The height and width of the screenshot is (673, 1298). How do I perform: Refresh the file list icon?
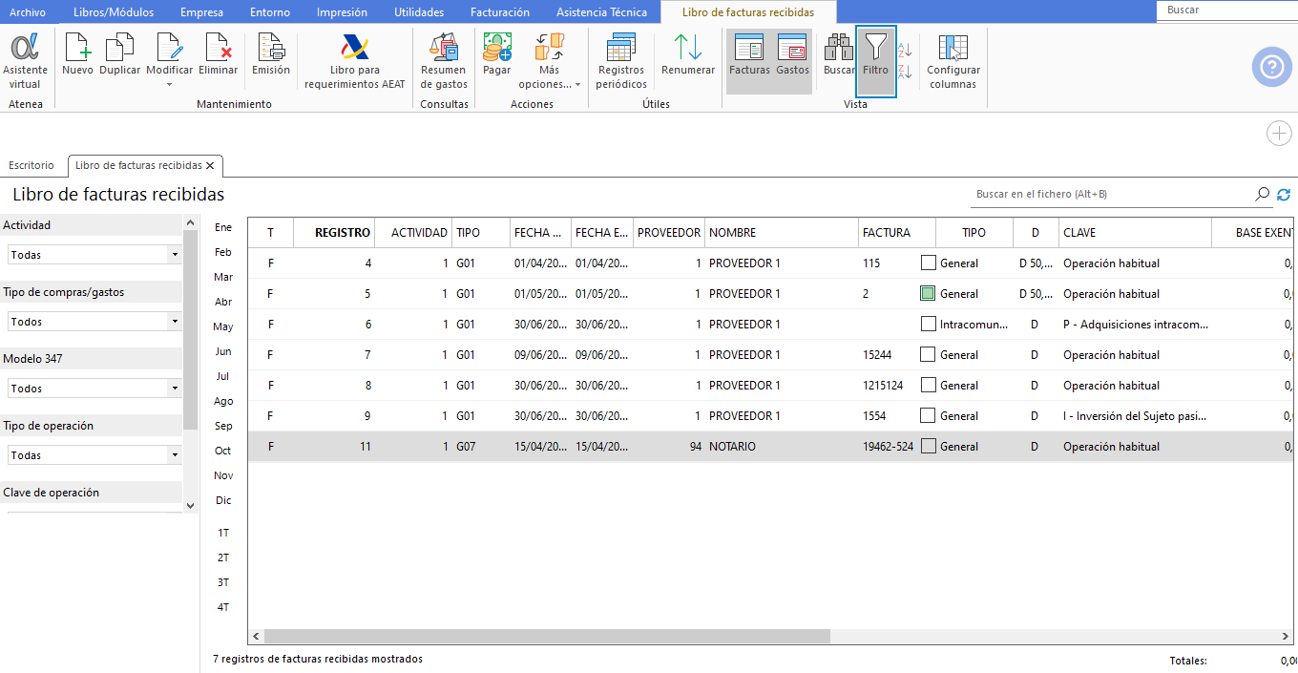(1284, 195)
